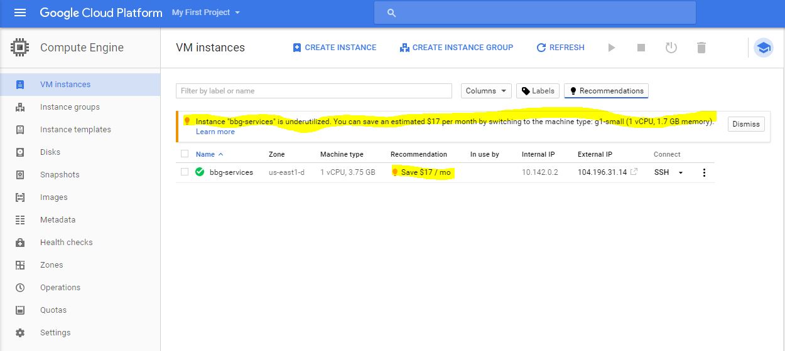Screen dimensions: 785x351
Task: Click internal IP 10.142.0.2
Action: (540, 172)
